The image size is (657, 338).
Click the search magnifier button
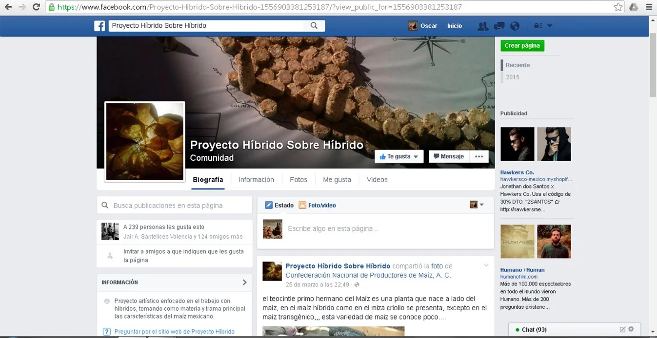[314, 26]
